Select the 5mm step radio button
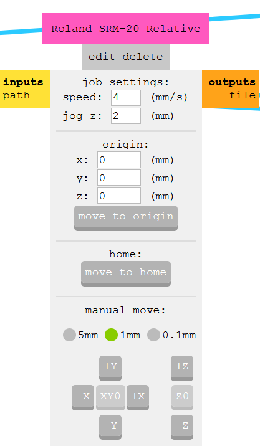 pos(69,334)
